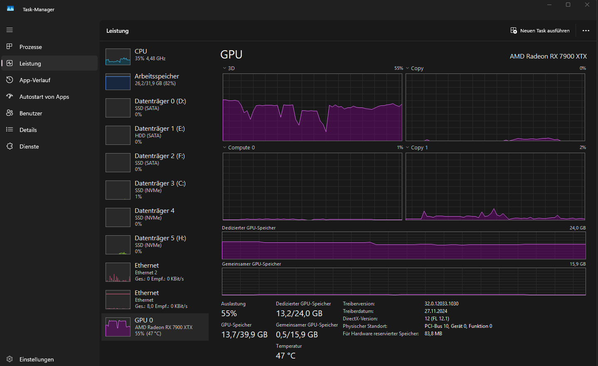598x366 pixels.
Task: Expand the Copy engine selector dropdown
Action: (x=407, y=68)
